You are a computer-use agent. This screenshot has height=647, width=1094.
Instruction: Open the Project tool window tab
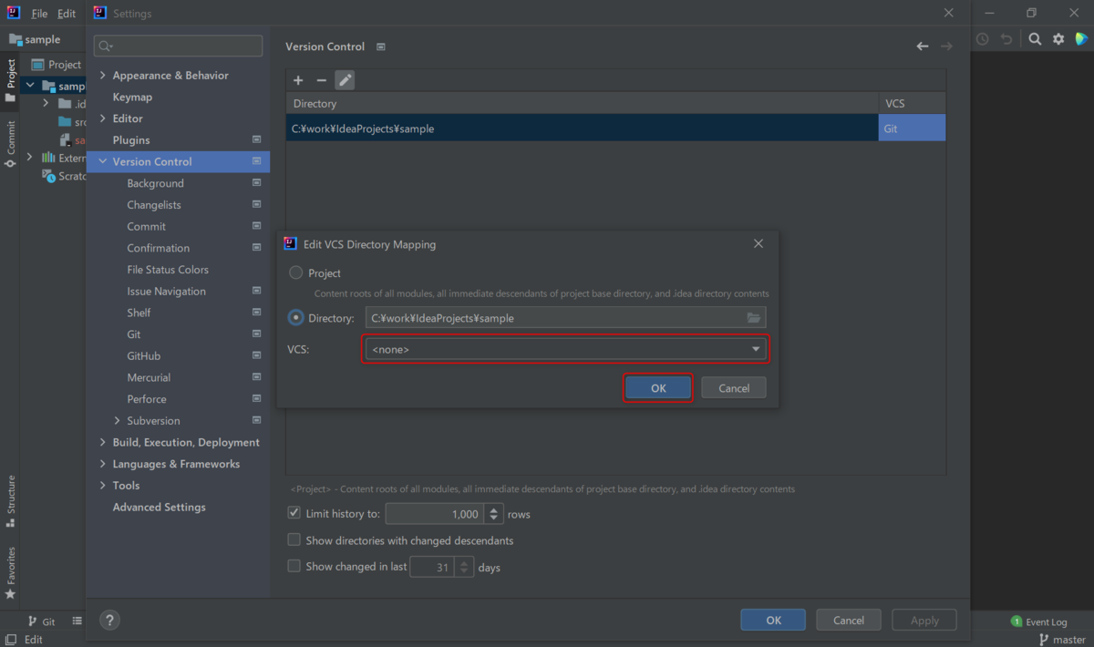tap(10, 80)
